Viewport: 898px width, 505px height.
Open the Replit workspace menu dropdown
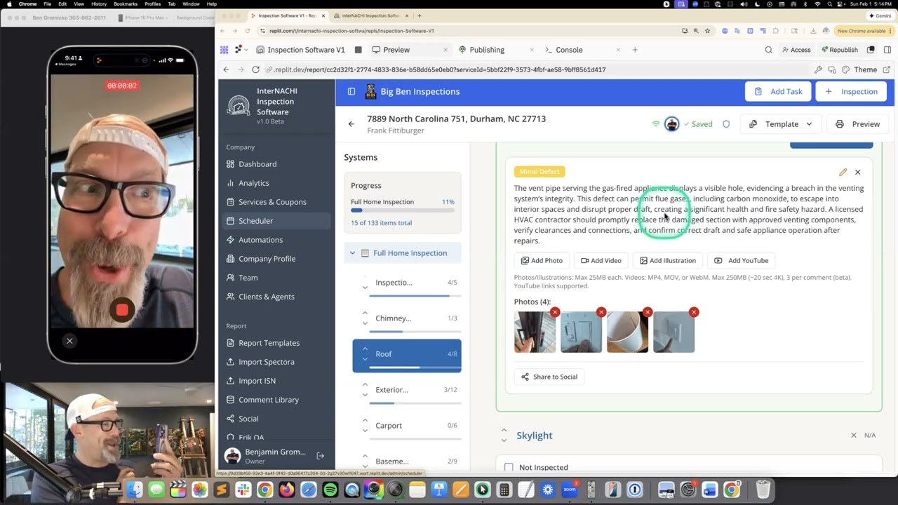coord(243,50)
